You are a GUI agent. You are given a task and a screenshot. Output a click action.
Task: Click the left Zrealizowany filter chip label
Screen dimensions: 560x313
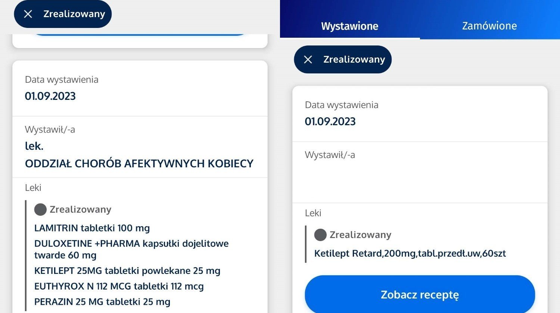click(x=74, y=14)
